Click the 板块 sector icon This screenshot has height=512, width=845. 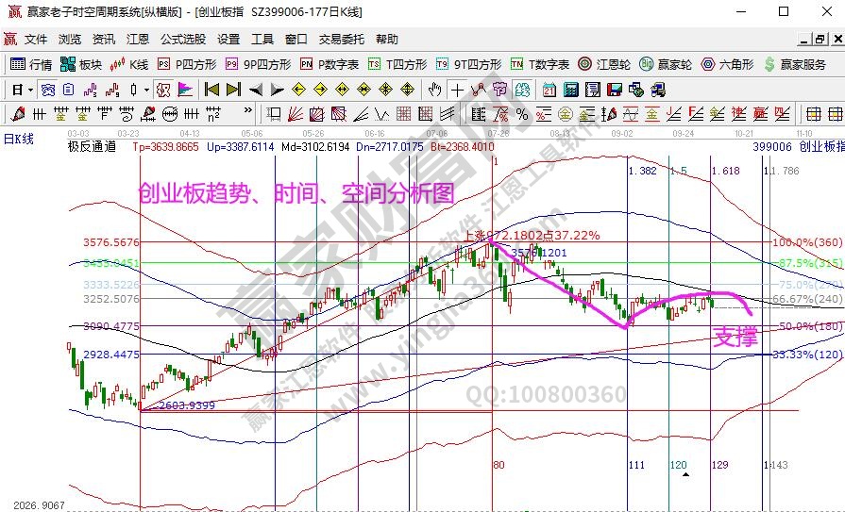[x=80, y=64]
